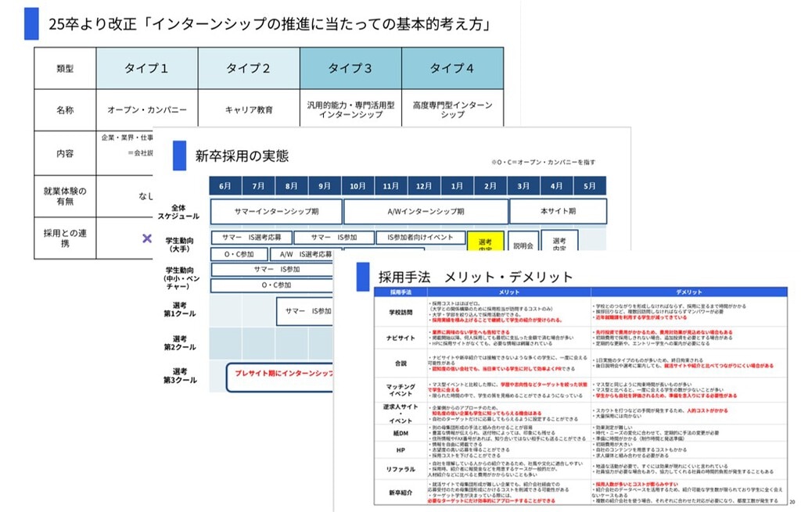
Task: Click blue square marker beside 新卒採用の実態 title
Action: point(178,156)
